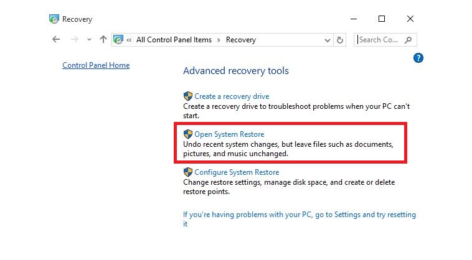Click the All Control Panel Items breadcrumb
Image resolution: width=472 pixels, height=260 pixels.
click(x=174, y=40)
